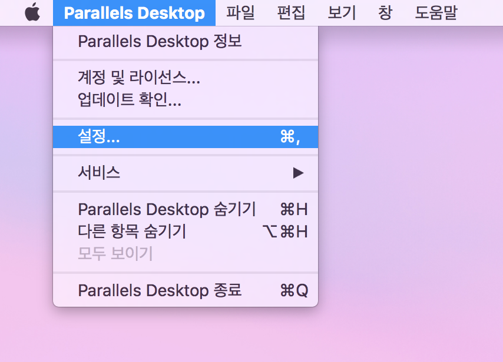Viewport: 503px width, 362px height.
Task: Choose 계정 및 라이선스... menu item
Action: pos(186,78)
